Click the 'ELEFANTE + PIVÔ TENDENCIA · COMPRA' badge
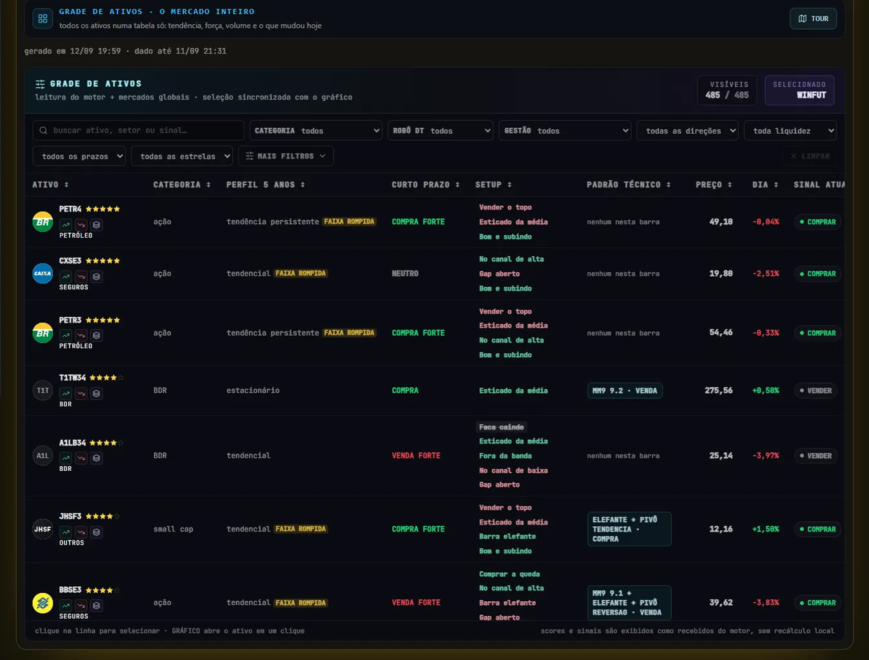869x660 pixels. (629, 529)
